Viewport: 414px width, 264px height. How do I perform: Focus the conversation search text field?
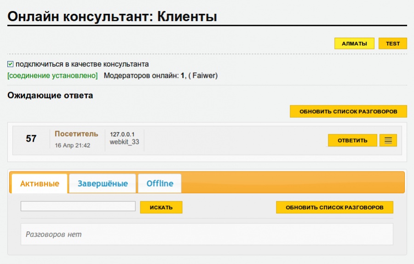pyautogui.click(x=78, y=207)
